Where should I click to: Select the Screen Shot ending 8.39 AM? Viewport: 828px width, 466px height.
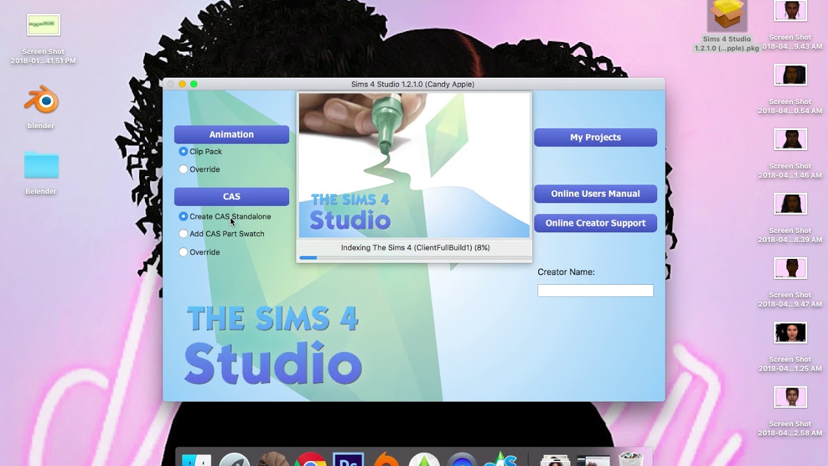(x=790, y=203)
